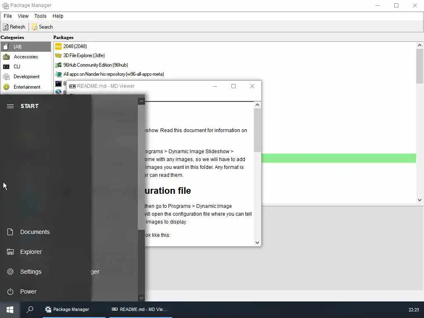The height and width of the screenshot is (318, 424).
Task: Click the 96Hub package icon
Action: point(58,65)
